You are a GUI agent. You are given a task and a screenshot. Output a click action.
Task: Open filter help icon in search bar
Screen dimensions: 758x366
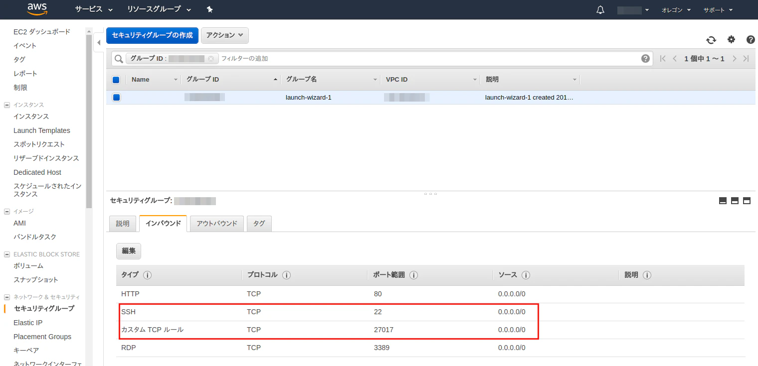tap(645, 59)
